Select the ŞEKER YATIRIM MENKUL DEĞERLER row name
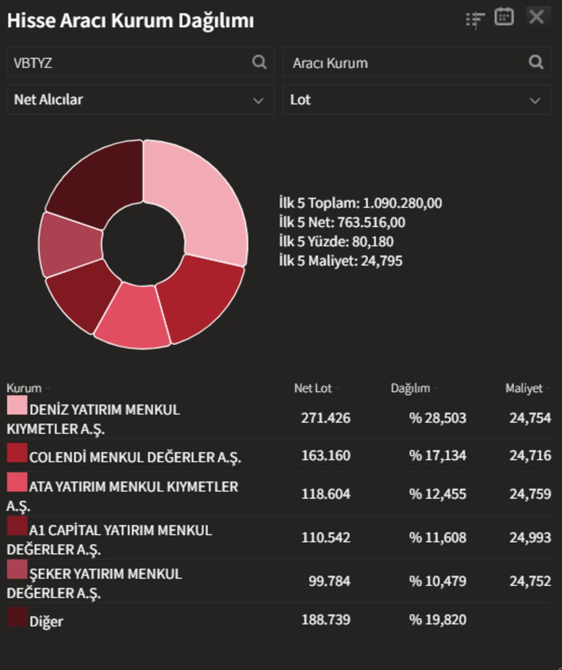The height and width of the screenshot is (670, 562). [94, 583]
